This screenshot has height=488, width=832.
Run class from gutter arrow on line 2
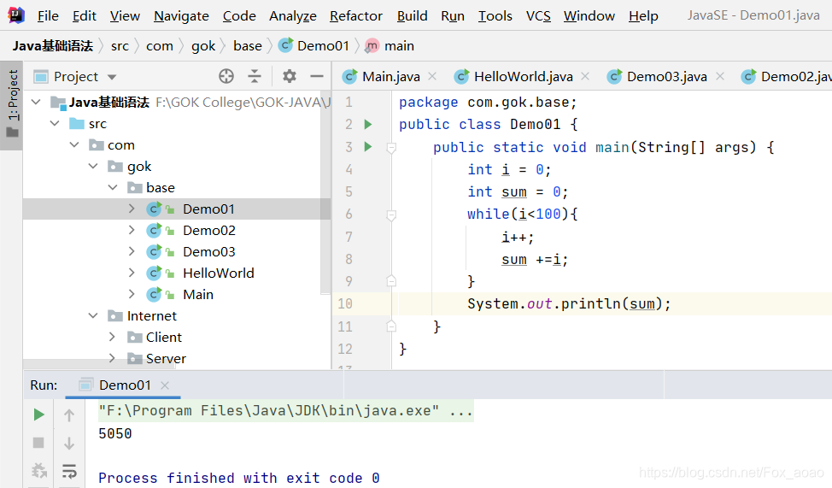(367, 124)
